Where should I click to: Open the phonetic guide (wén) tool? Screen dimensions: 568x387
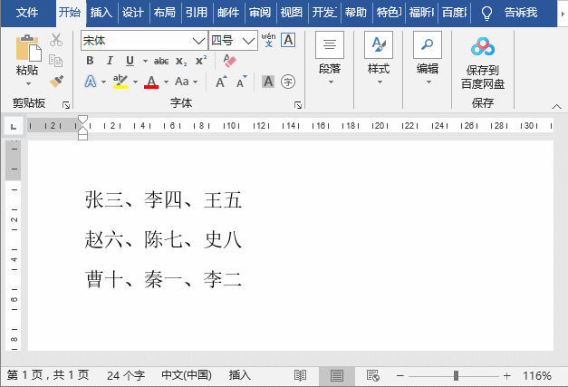pyautogui.click(x=268, y=40)
